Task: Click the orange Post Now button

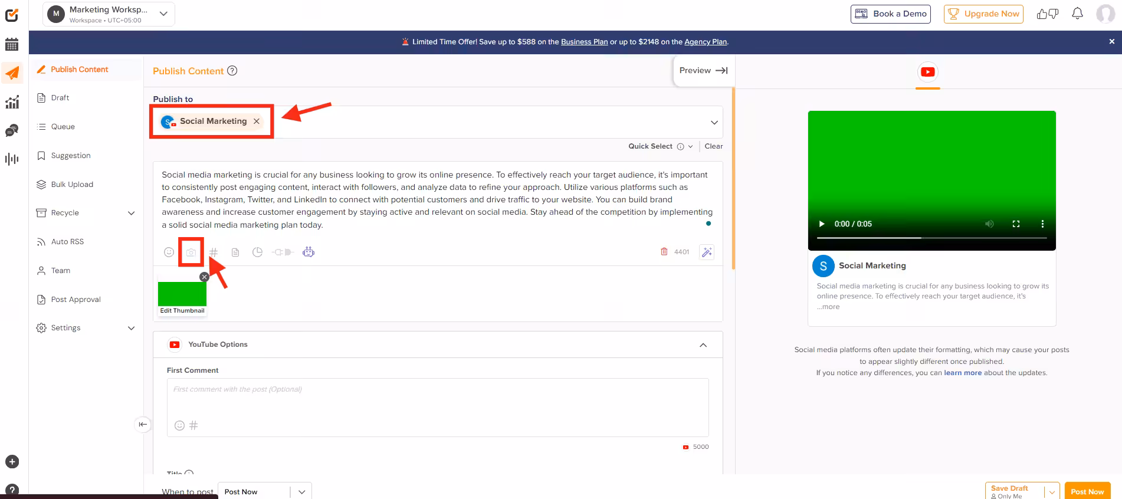Action: tap(1087, 491)
